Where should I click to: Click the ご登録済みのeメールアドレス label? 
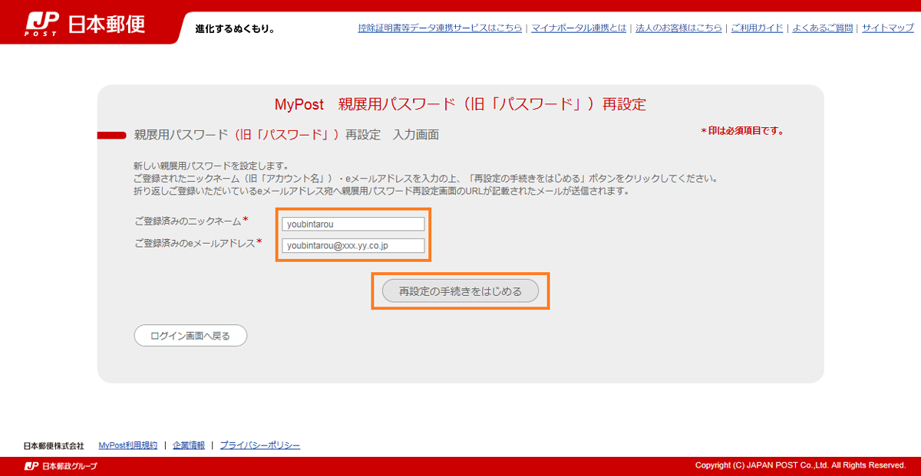(198, 243)
